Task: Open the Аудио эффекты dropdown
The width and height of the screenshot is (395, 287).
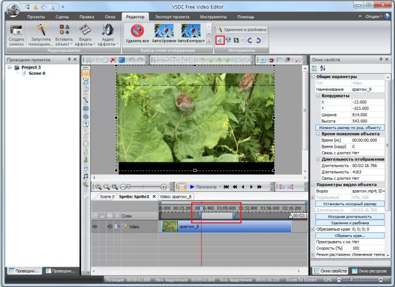Action: [x=107, y=37]
